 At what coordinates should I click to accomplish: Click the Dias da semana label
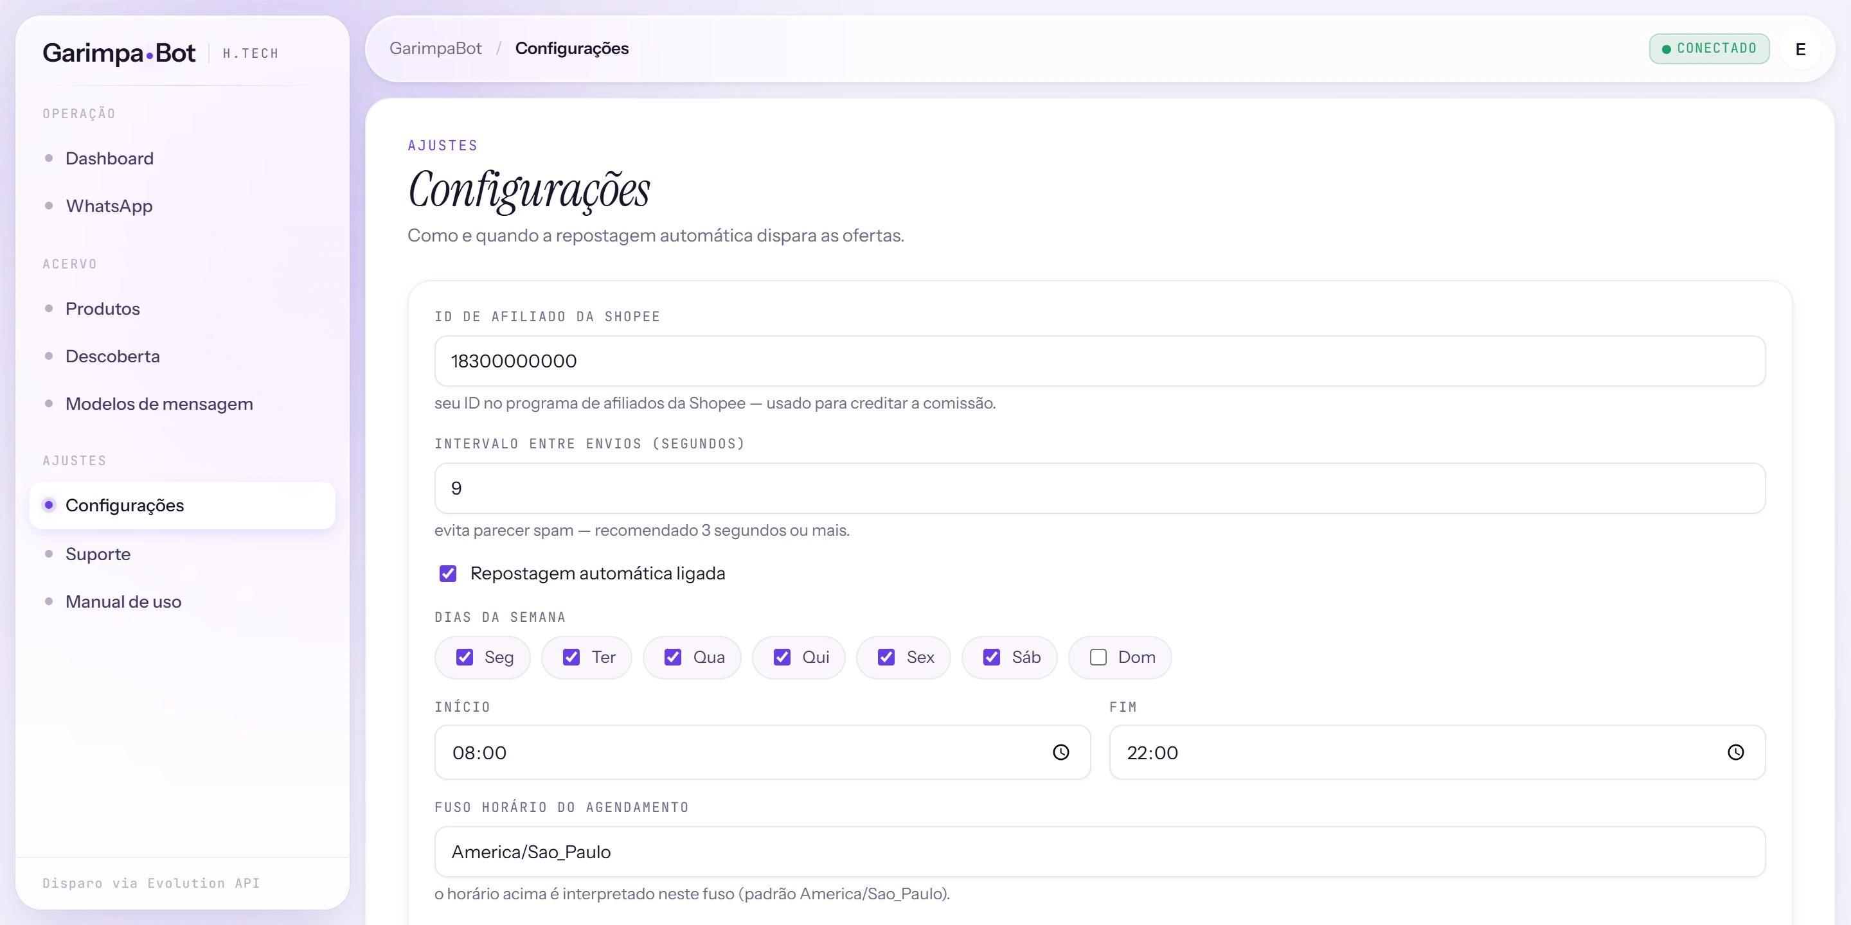click(500, 617)
